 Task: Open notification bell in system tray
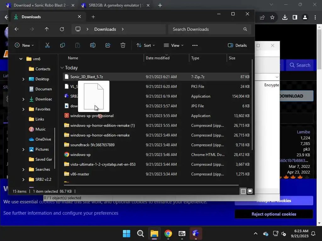click(x=314, y=233)
